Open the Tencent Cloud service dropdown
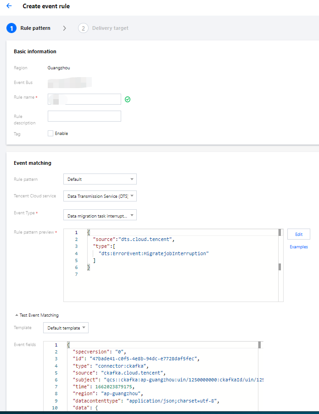Screen dimensions: 319x414 [x=100, y=196]
